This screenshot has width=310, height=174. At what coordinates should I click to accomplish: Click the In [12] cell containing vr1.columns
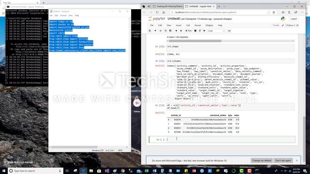231,61
